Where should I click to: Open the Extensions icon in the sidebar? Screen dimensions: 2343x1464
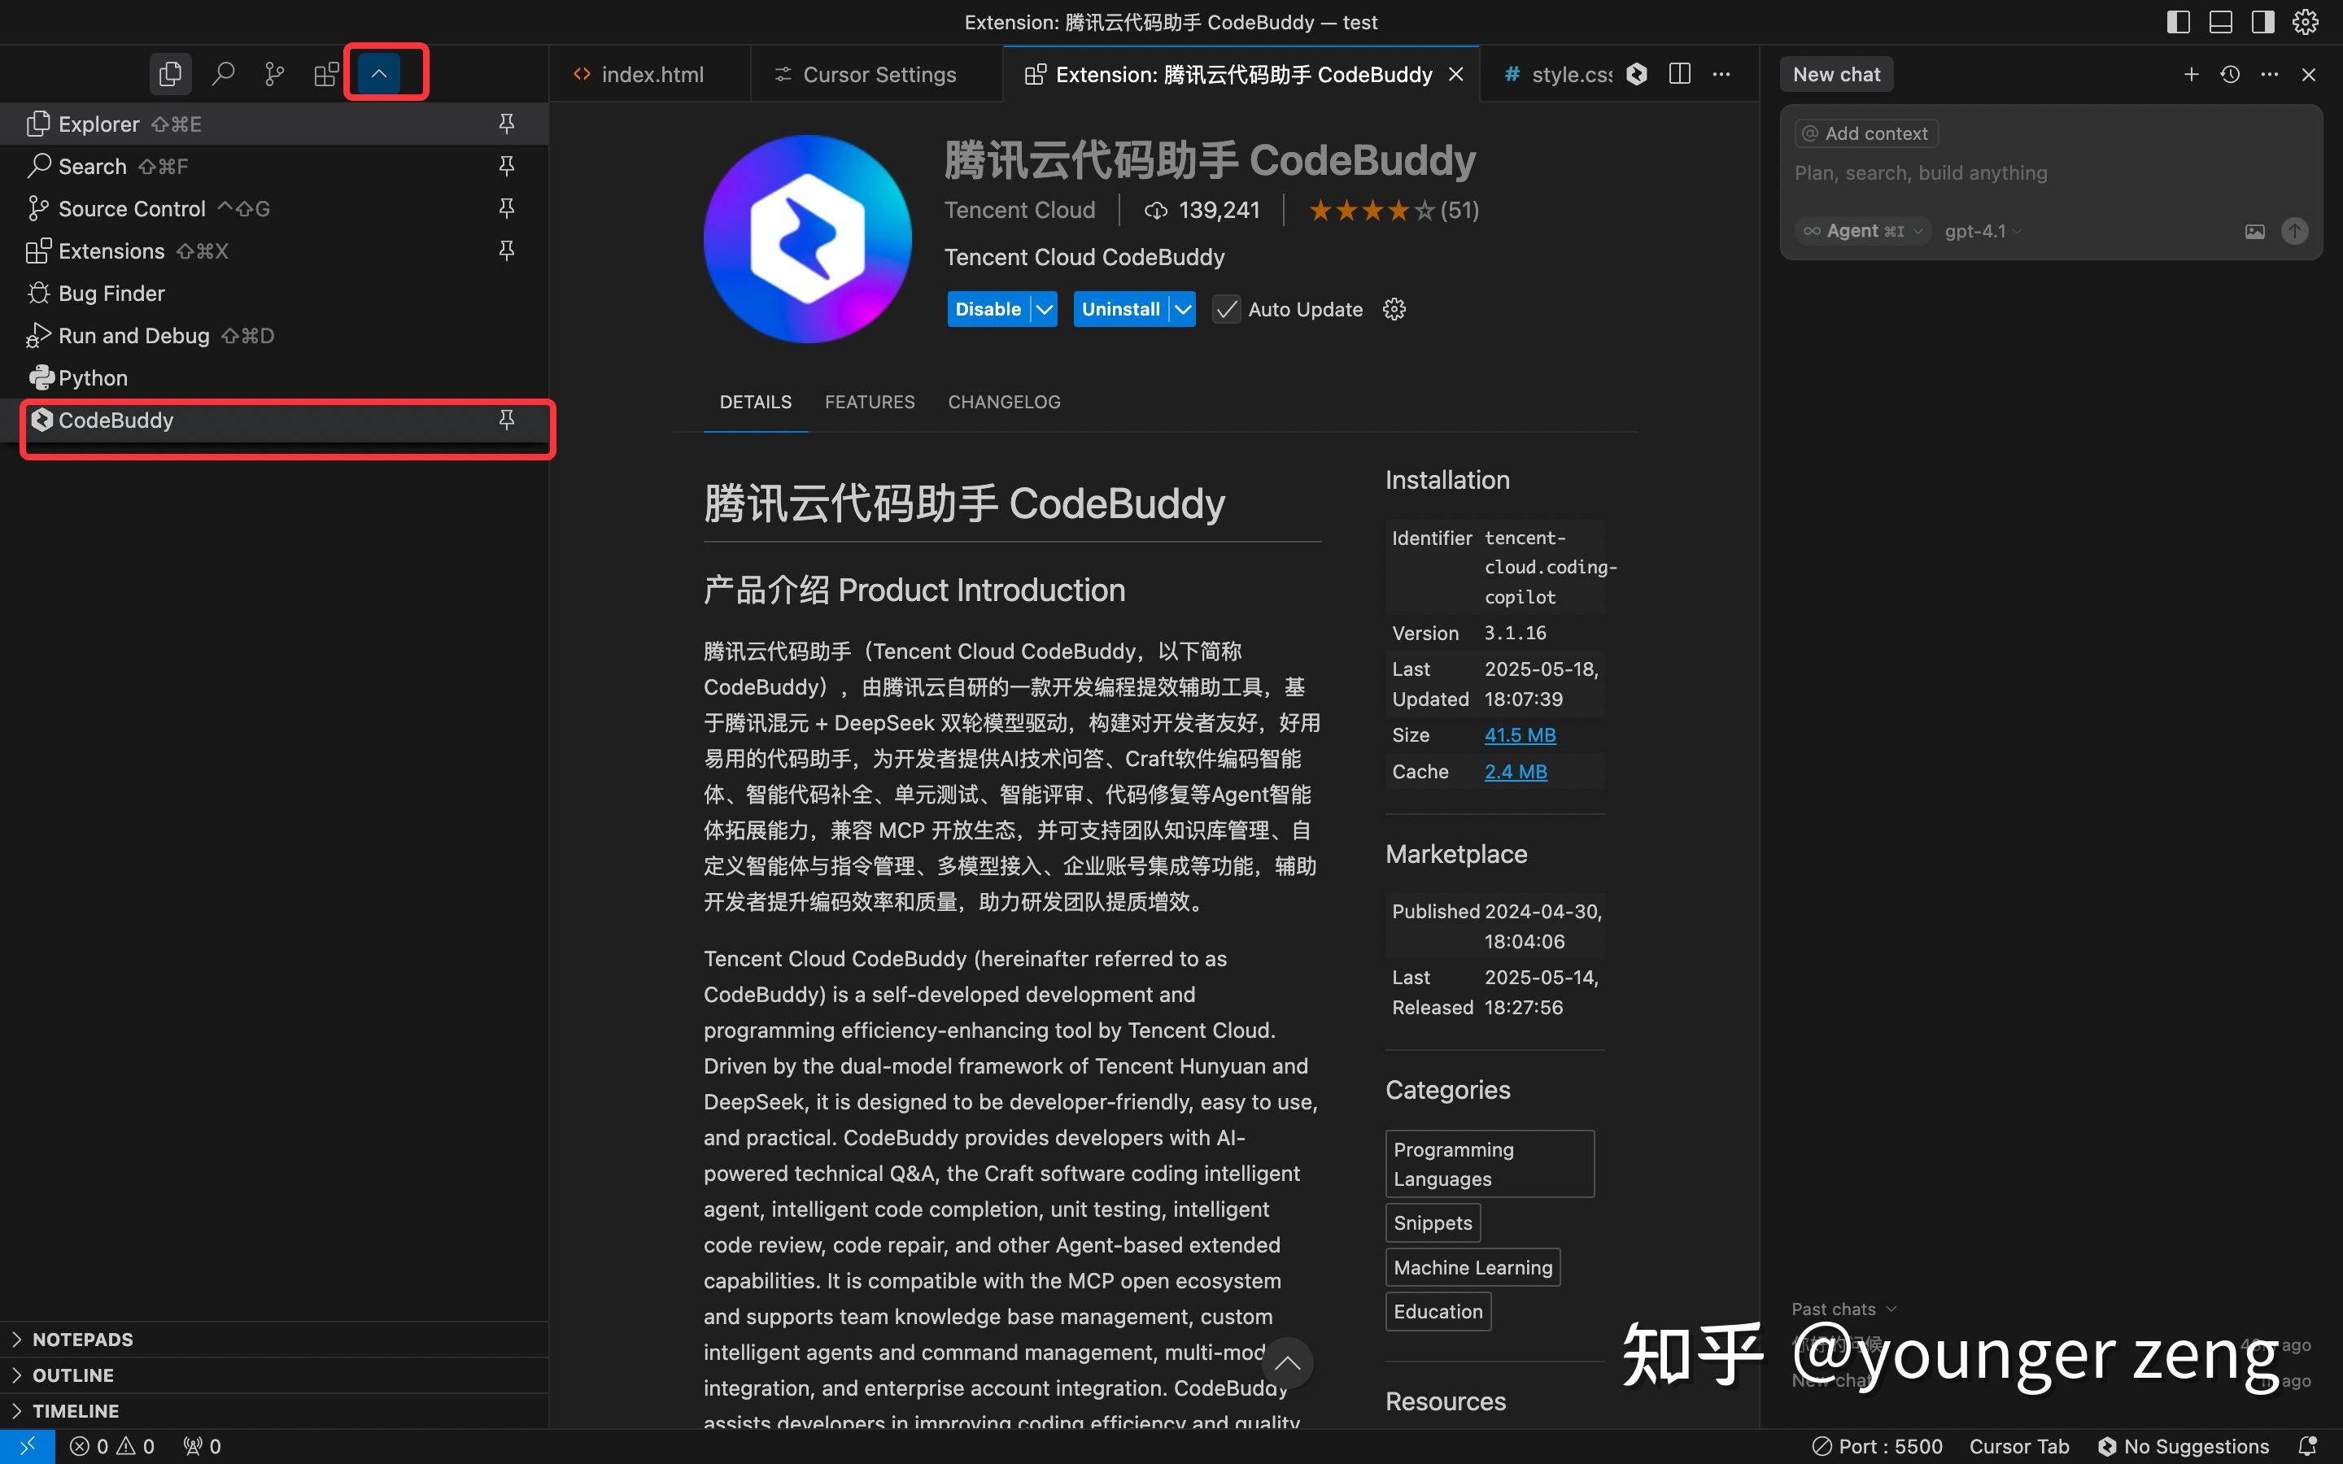click(325, 72)
